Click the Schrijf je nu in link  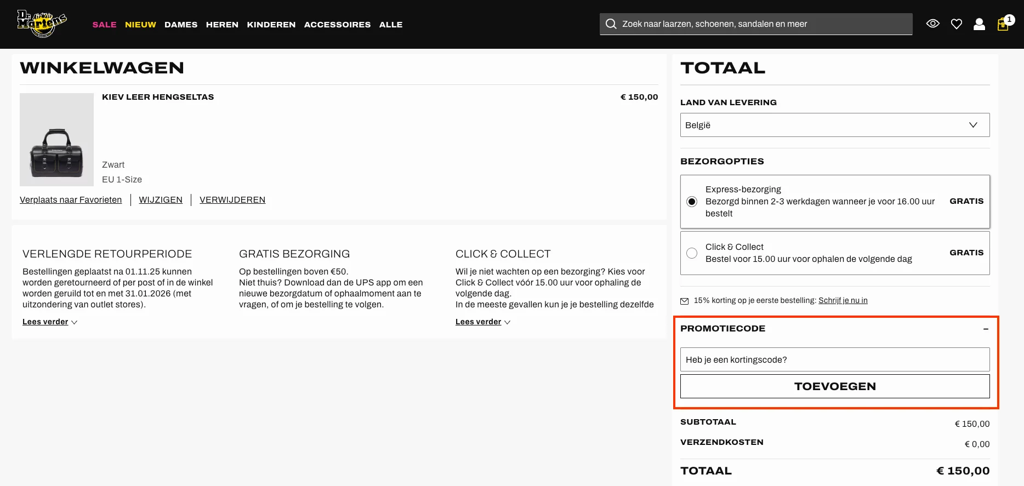(x=843, y=300)
